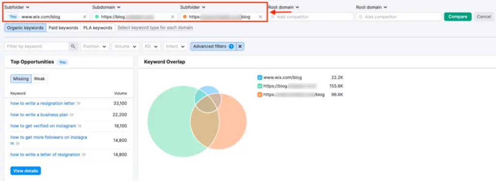This screenshot has width=496, height=181.
Task: Click the orange dot in third domain field
Action: 185,17
